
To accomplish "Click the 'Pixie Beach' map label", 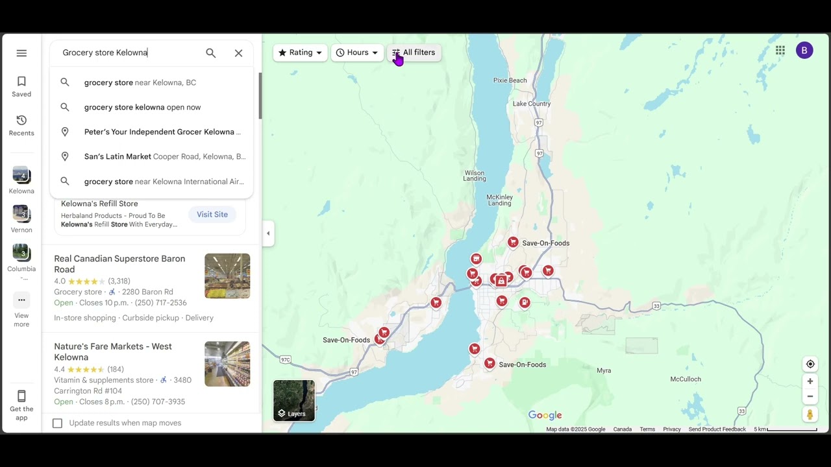I will point(510,80).
